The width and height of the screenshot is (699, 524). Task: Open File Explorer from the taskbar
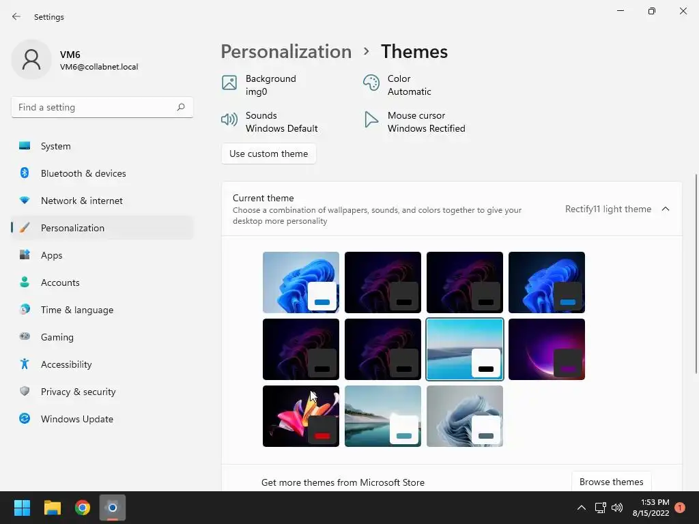pos(52,508)
